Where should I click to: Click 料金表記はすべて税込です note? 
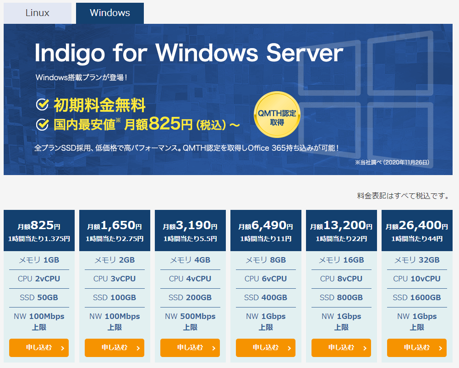pos(404,196)
